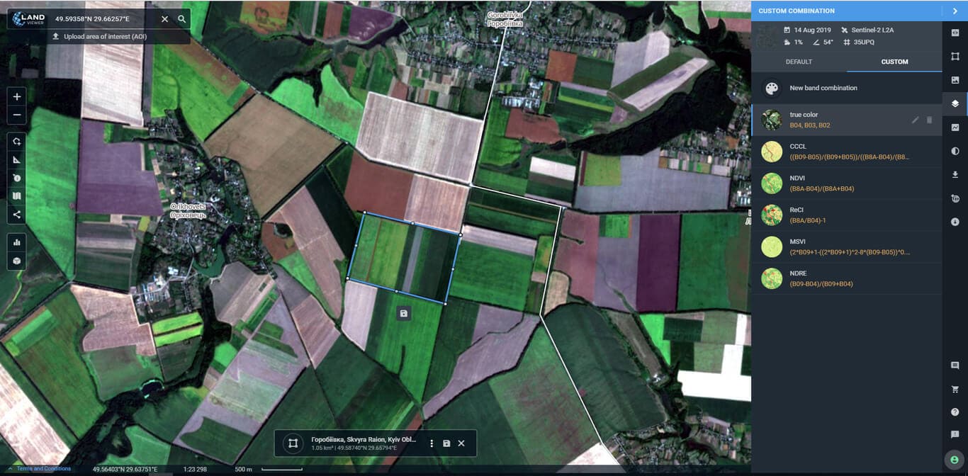Open the download icon in right sidebar
This screenshot has height=476, width=968.
[955, 174]
